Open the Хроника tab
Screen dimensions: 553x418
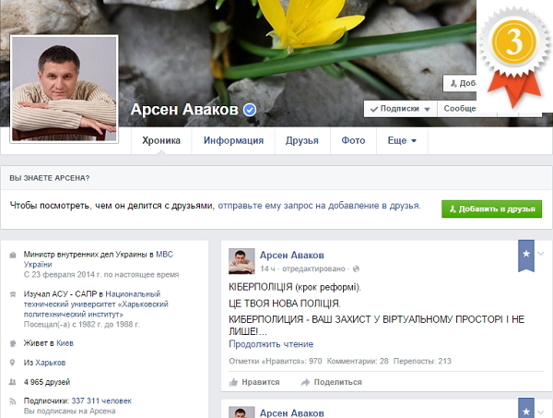point(161,140)
